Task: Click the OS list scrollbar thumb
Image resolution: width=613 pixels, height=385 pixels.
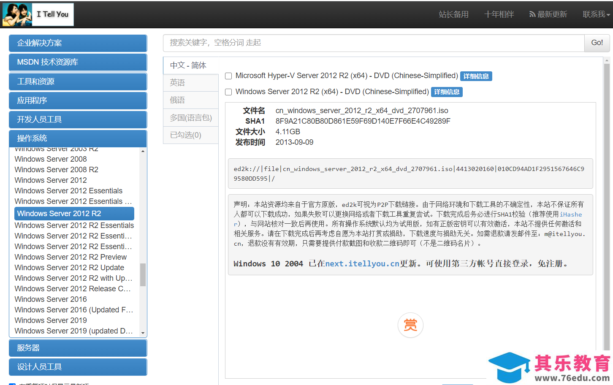Action: point(143,275)
